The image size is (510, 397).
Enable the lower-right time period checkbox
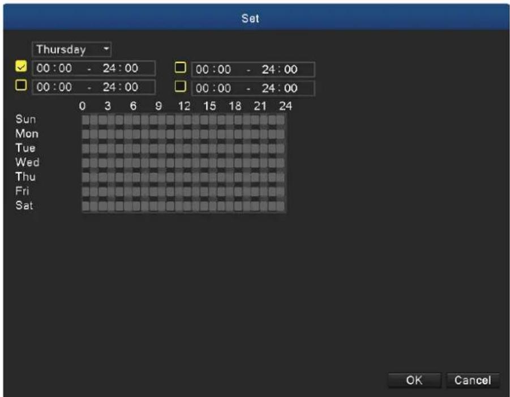point(181,86)
